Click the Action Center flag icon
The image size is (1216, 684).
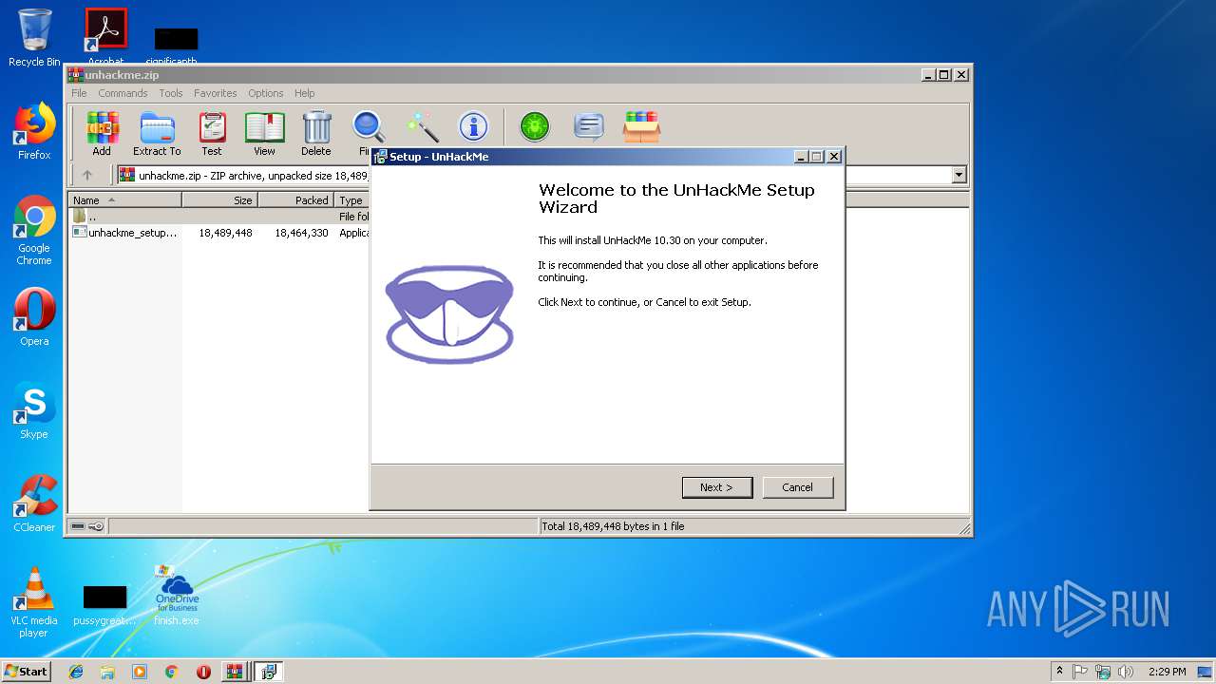pyautogui.click(x=1080, y=672)
